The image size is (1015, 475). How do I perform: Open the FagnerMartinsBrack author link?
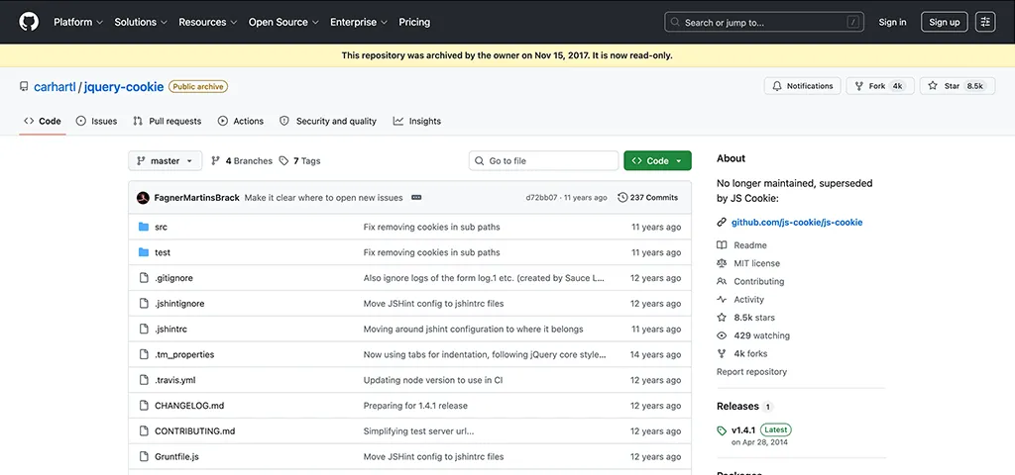[197, 198]
